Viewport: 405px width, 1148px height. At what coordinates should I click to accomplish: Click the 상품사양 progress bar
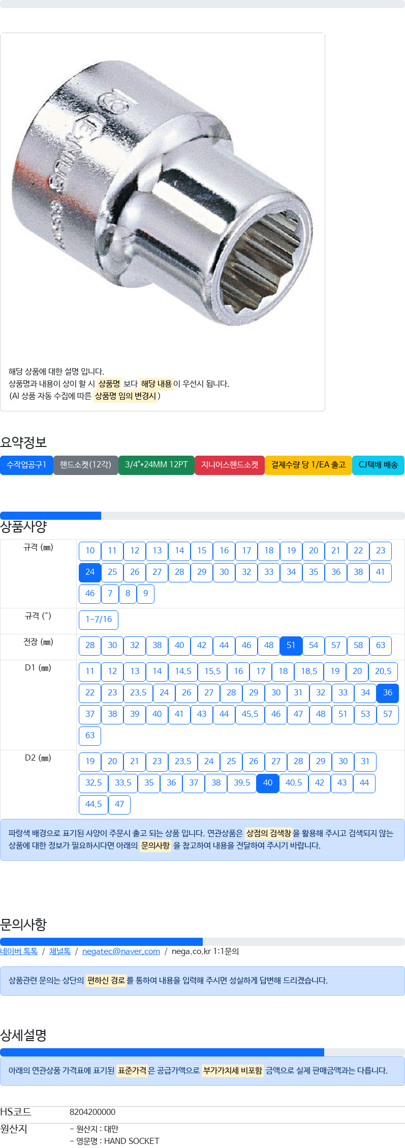click(x=202, y=516)
